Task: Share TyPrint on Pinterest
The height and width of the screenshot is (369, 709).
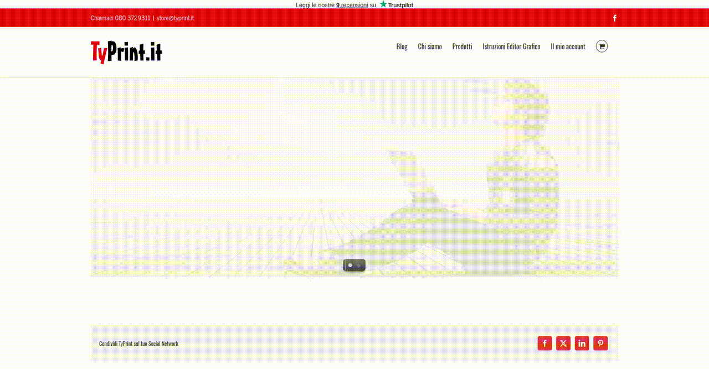Action: click(x=600, y=344)
